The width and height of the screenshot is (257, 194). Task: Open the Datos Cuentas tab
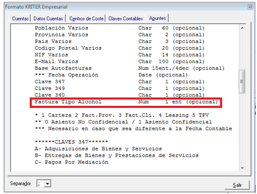48,19
